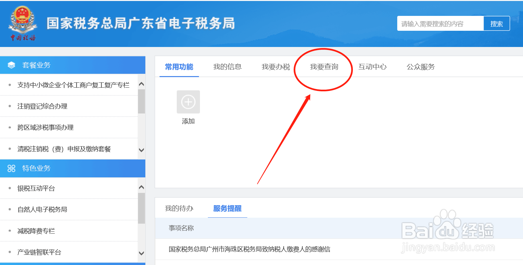Open 支持中小微企业个体工商户复工复产专栏

click(73, 85)
